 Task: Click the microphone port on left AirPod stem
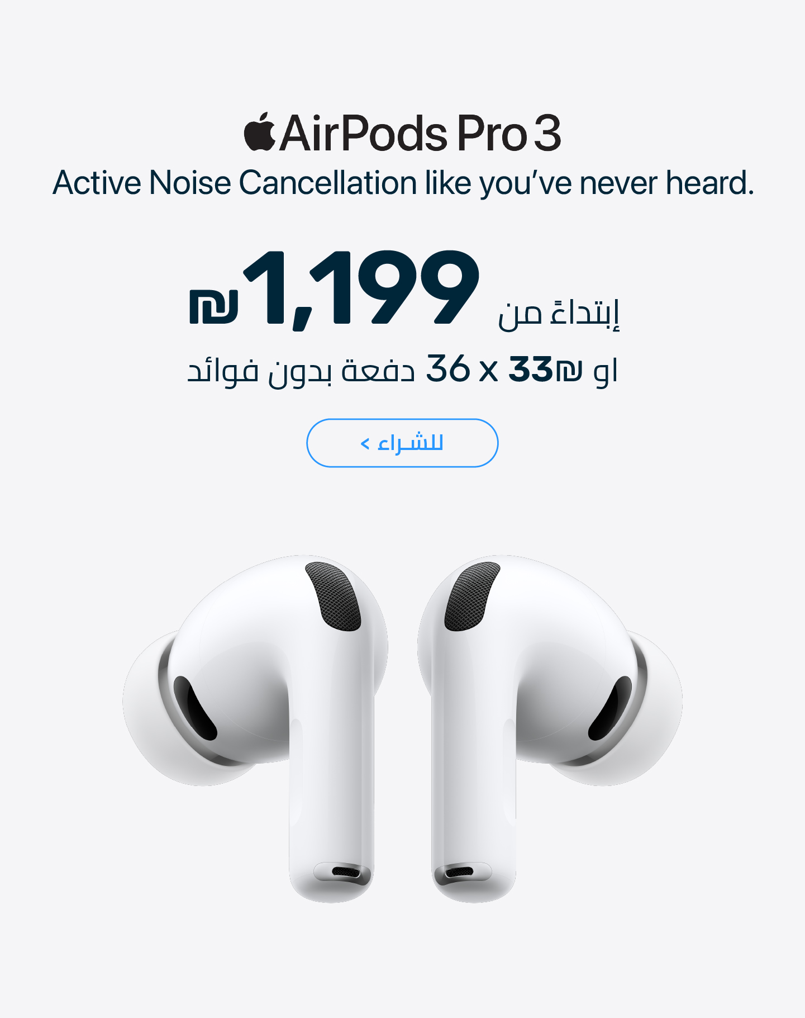[x=346, y=872]
